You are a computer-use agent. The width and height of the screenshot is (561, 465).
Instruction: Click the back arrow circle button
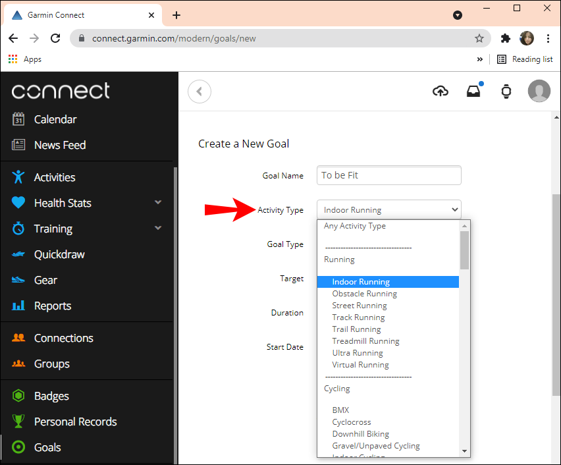click(x=200, y=92)
